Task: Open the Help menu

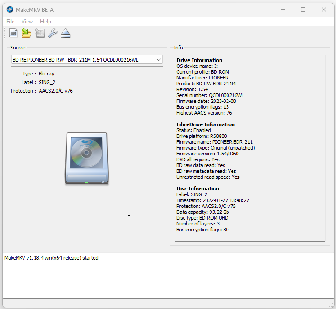Action: pyautogui.click(x=45, y=22)
